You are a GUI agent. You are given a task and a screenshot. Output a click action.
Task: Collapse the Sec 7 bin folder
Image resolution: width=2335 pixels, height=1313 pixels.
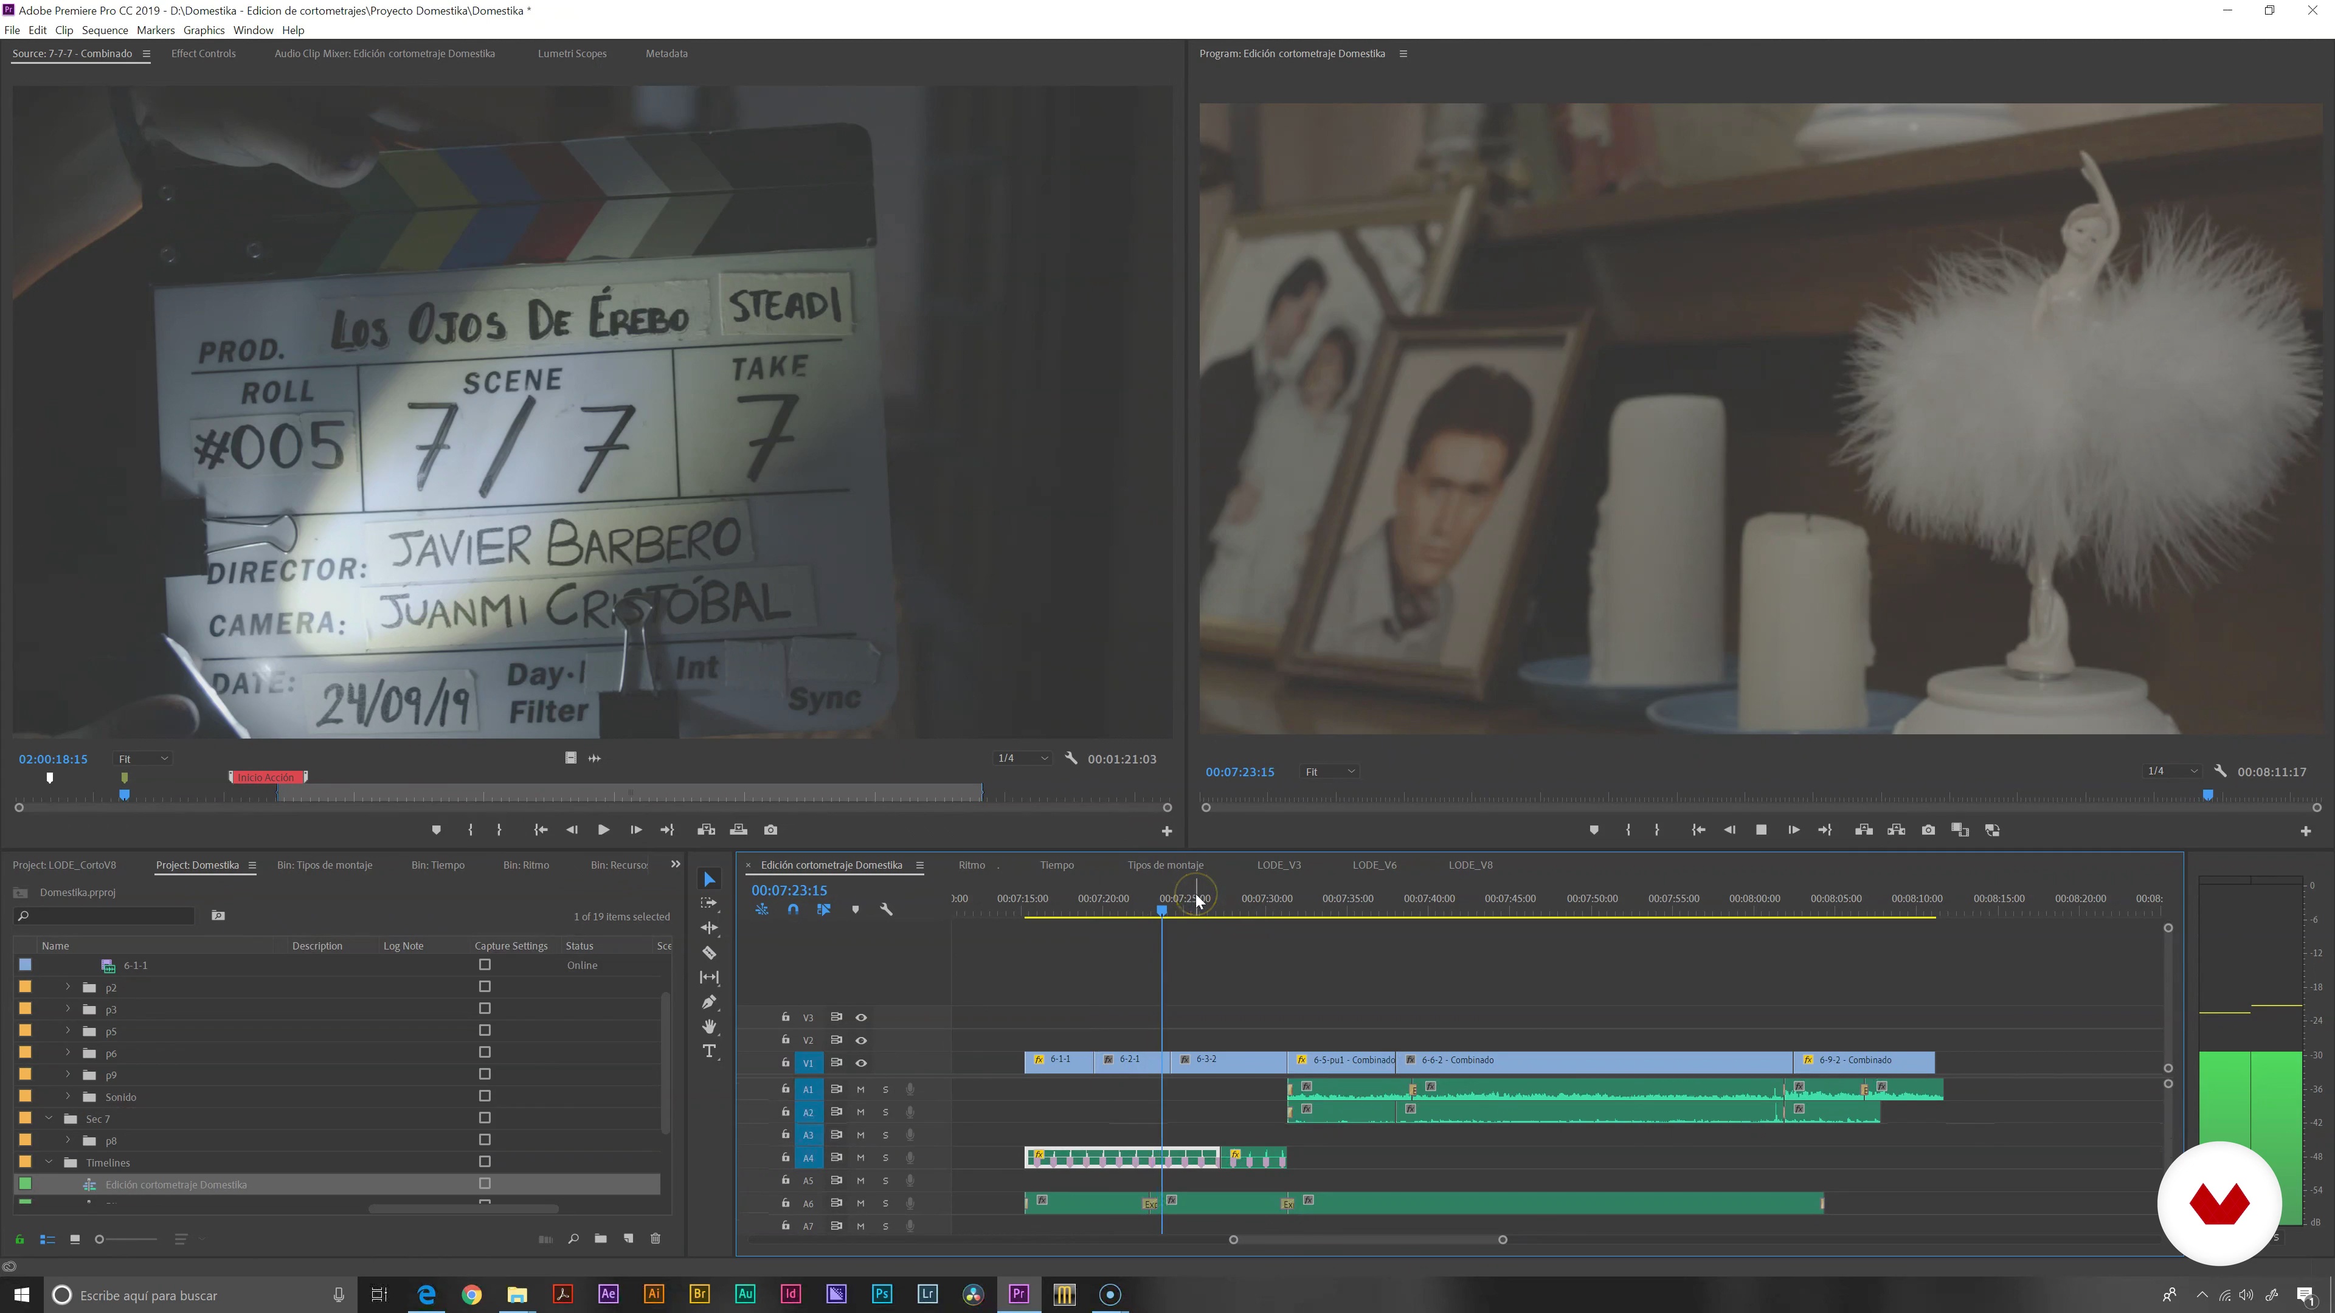click(x=49, y=1118)
